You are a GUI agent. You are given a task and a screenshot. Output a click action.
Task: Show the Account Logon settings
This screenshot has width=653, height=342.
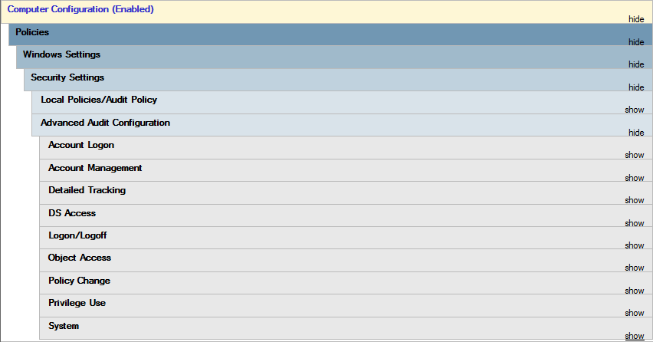pyautogui.click(x=634, y=155)
